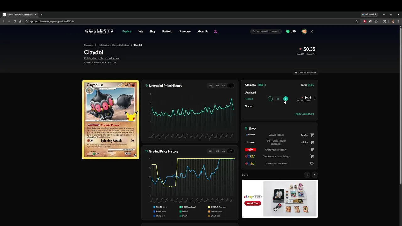Go to previous ad slide arrow
Screen dimensions: 402x226
[x=307, y=175]
